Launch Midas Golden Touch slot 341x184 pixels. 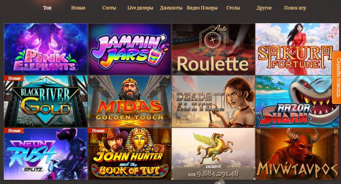click(x=130, y=101)
